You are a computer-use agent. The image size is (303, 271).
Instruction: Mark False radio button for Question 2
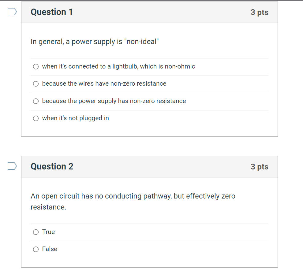tap(36, 249)
